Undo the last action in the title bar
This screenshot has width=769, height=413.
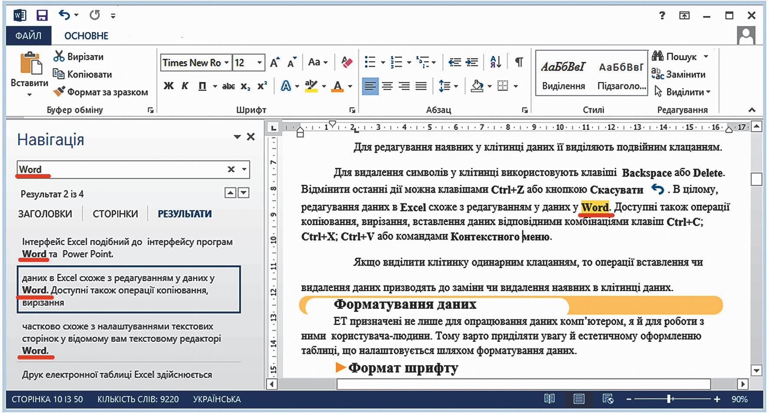pyautogui.click(x=64, y=16)
